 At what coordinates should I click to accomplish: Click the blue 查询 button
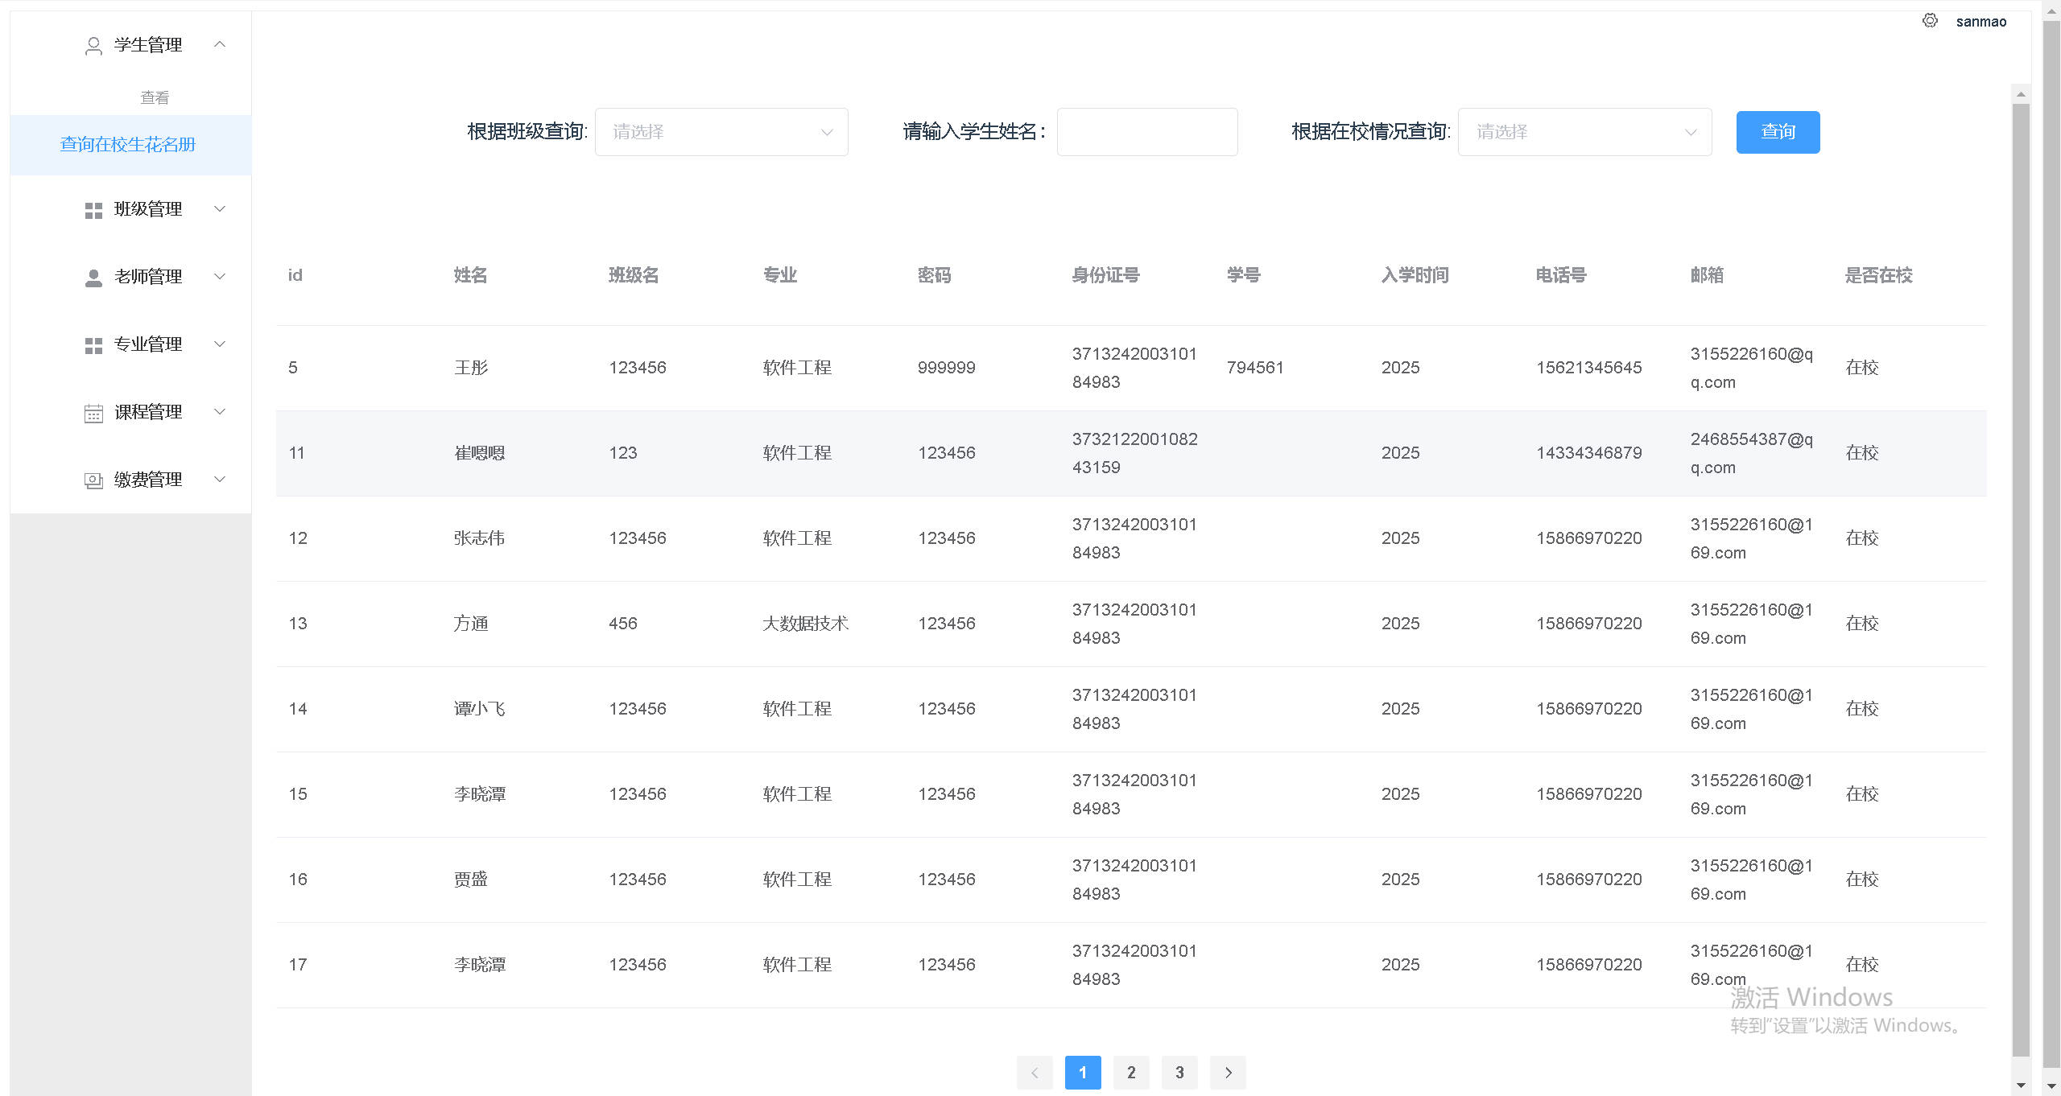point(1778,132)
